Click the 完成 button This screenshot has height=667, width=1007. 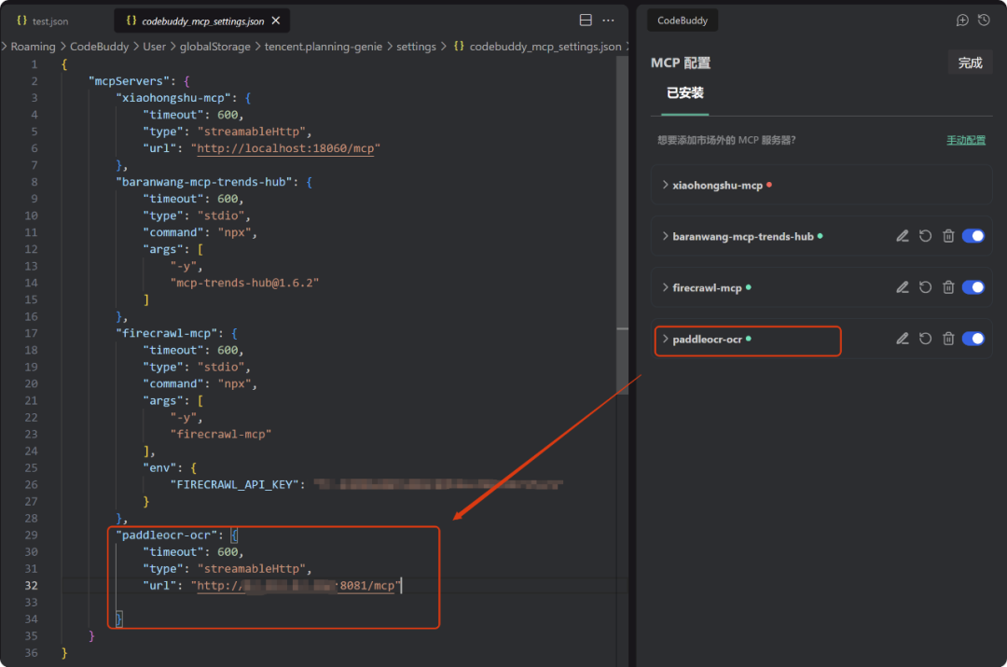coord(970,63)
